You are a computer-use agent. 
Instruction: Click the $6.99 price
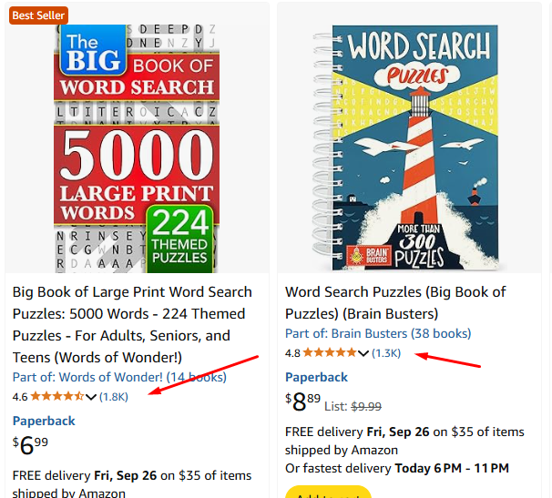(31, 446)
